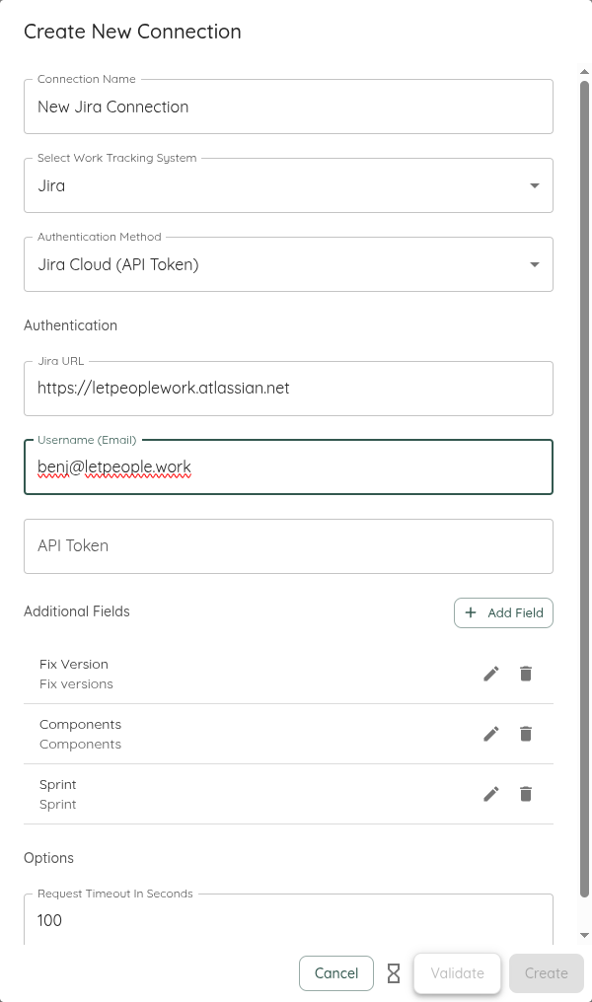Viewport: 592px width, 1002px height.
Task: Click the Cancel button
Action: pyautogui.click(x=336, y=973)
